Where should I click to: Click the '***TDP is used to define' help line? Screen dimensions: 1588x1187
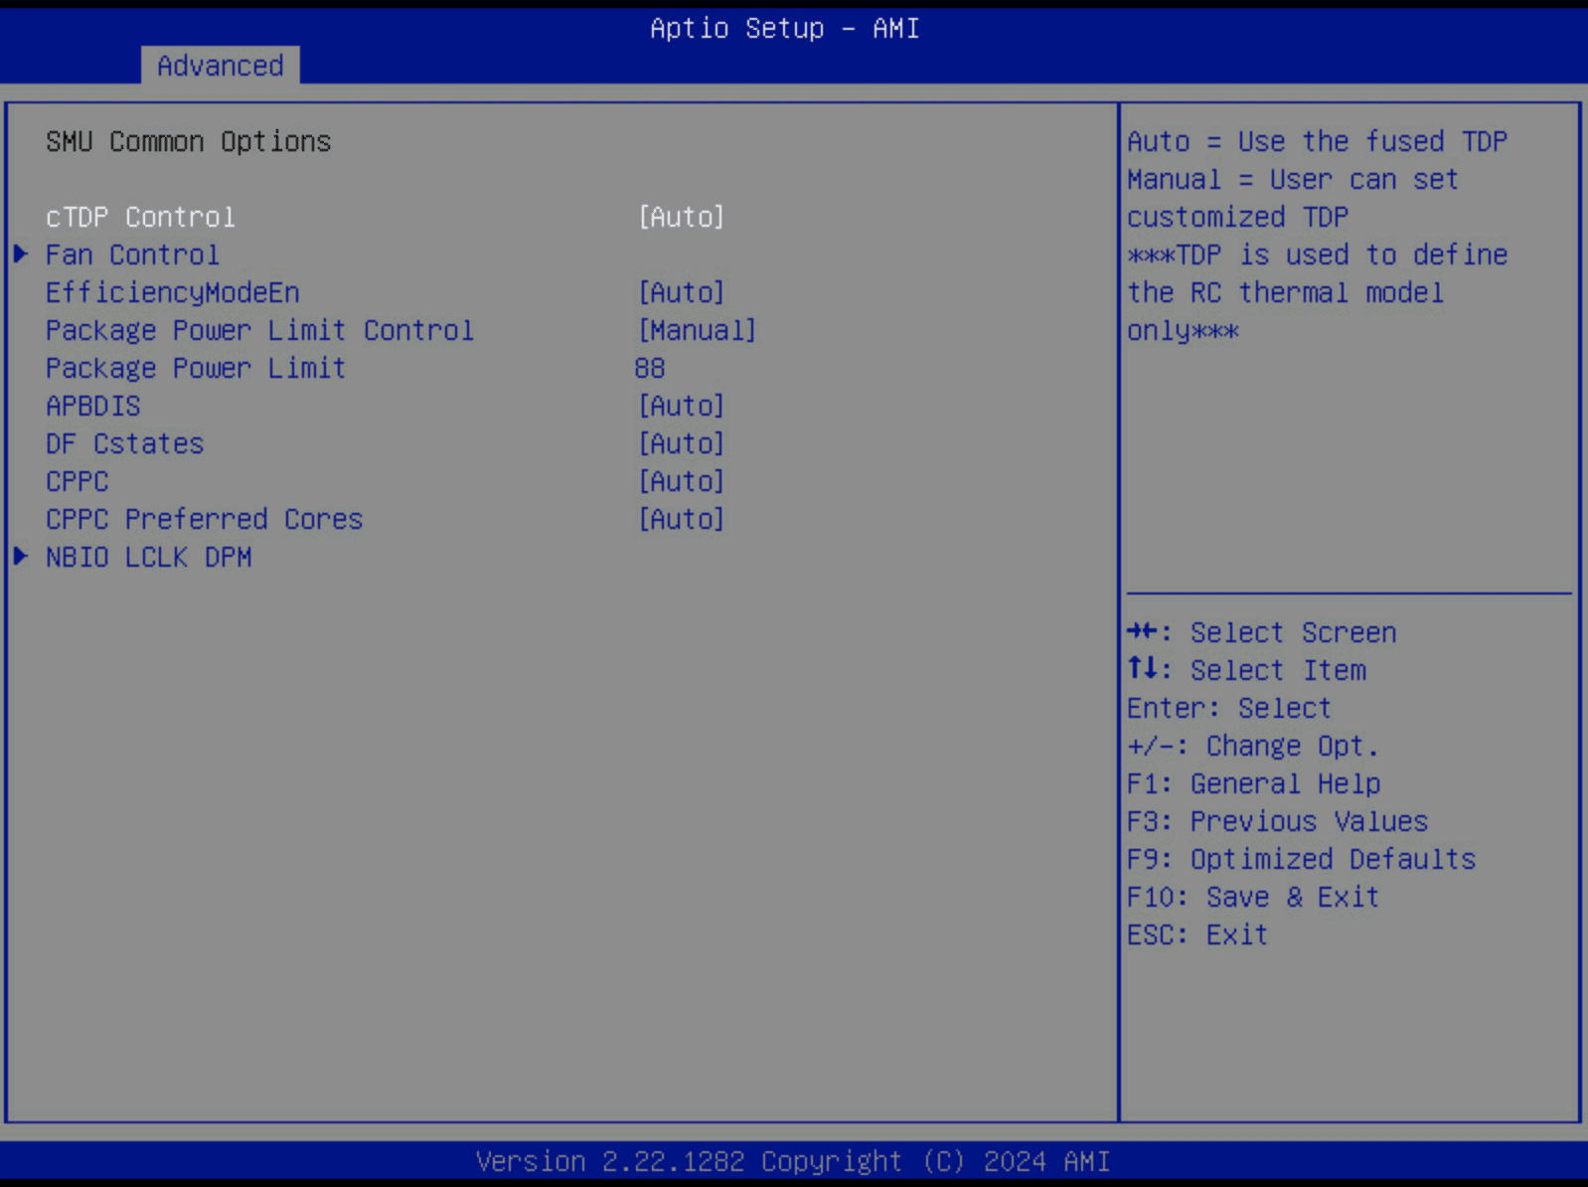coord(1317,254)
